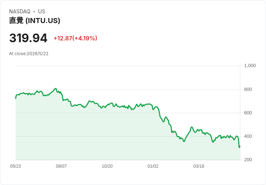The height and width of the screenshot is (185, 266).
Task: Click the 600 price axis label
Action: 248,113
